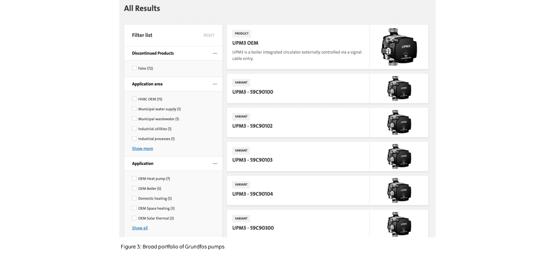Open the UPM3 - 59C90104 pump image
Viewport: 555px width, 254px height.
click(399, 190)
